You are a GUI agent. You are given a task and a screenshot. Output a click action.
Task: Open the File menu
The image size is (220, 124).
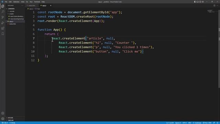[x=6, y=2]
